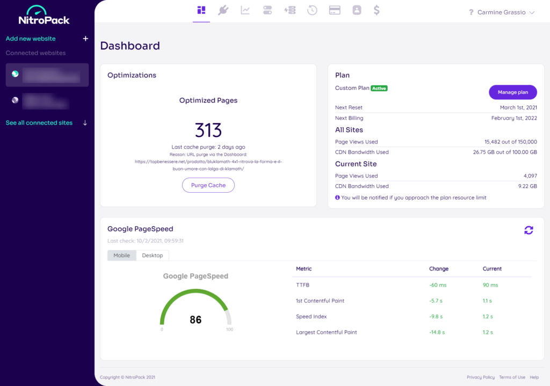Viewport: 550px width, 386px height.
Task: Open the dollar sign icon in navigation
Action: pos(377,10)
